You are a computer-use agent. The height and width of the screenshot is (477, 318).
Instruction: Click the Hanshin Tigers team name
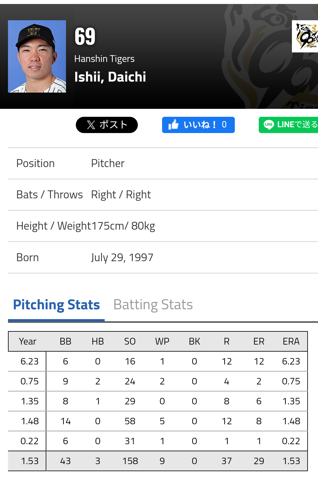[104, 59]
